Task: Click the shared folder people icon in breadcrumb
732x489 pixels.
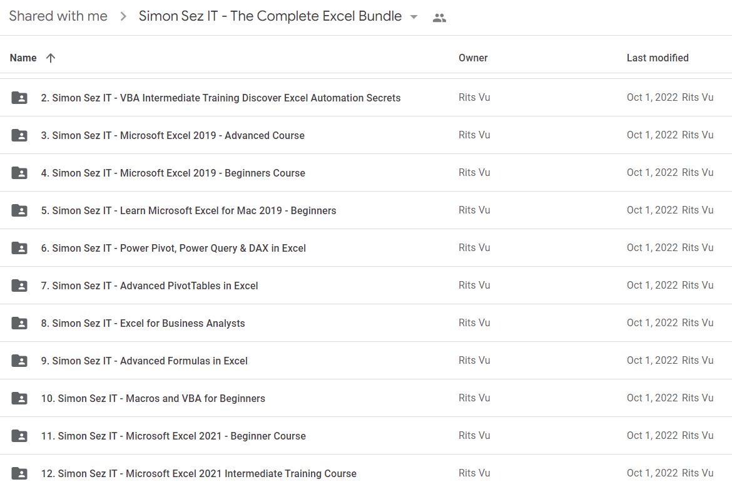Action: coord(439,18)
